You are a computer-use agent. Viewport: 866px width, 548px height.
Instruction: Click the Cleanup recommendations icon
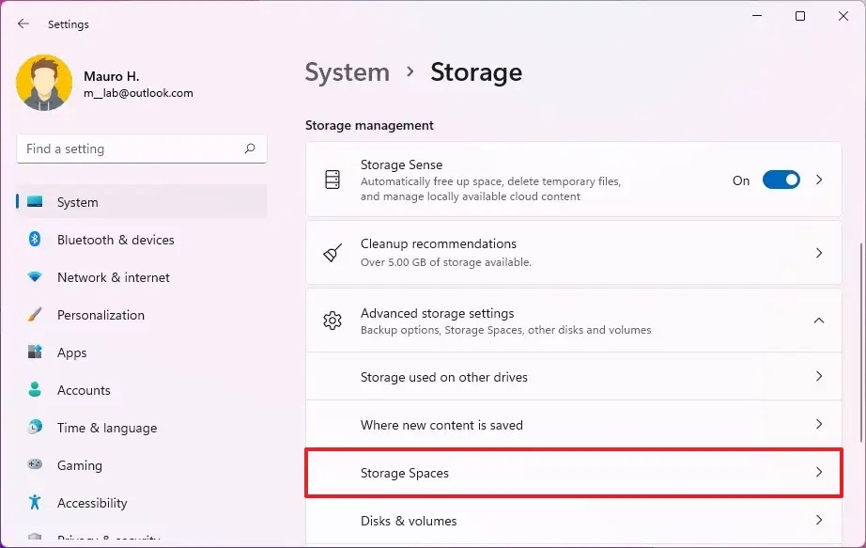(x=332, y=252)
